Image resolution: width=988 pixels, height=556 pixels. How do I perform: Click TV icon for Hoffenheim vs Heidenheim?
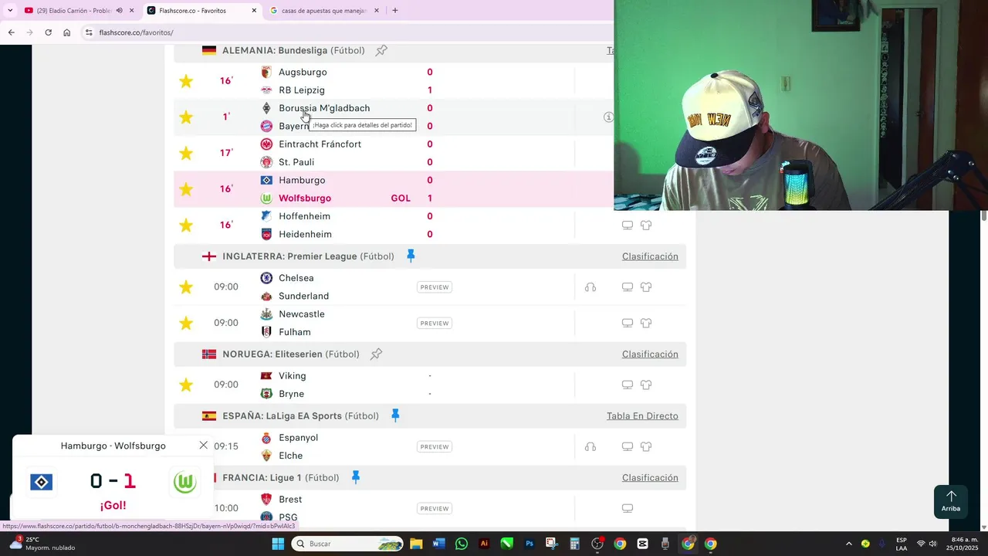click(628, 225)
